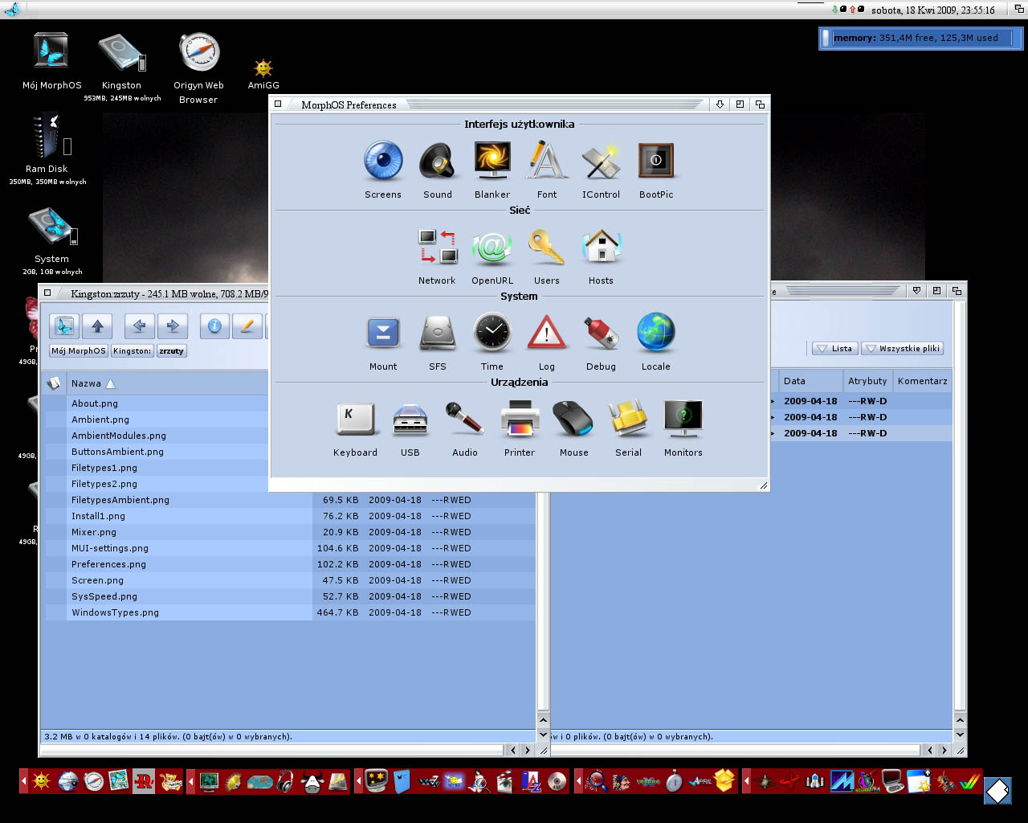
Task: Open the Mouse preferences
Action: [574, 420]
